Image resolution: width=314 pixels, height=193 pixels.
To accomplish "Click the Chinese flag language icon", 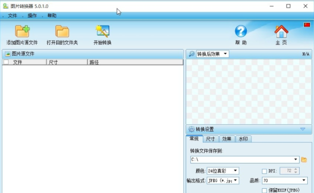I will [x=307, y=25].
